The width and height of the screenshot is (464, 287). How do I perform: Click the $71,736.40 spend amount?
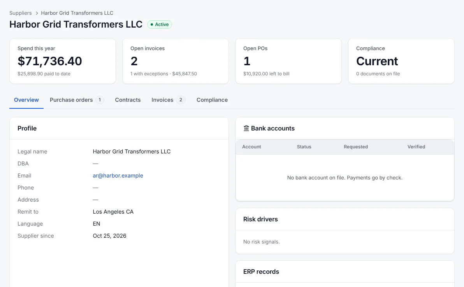point(50,61)
